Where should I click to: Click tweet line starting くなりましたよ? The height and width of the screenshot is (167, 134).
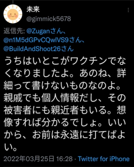tap(65, 73)
